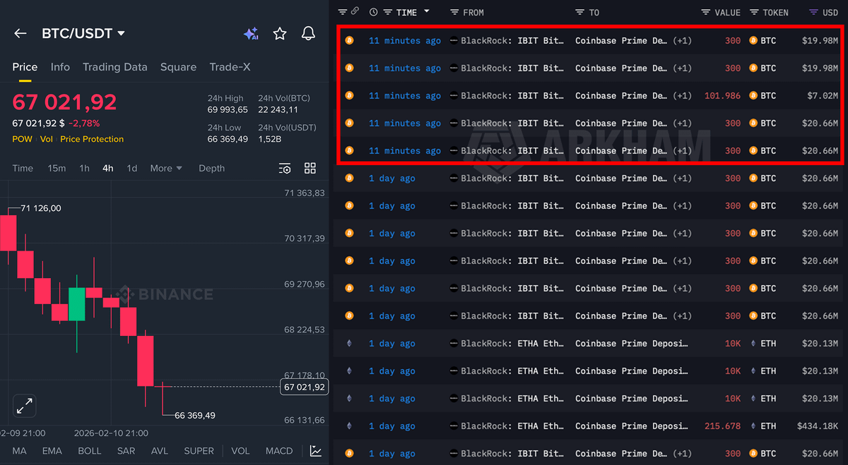Open the four-squares grid layout icon
The width and height of the screenshot is (848, 465).
tap(310, 168)
